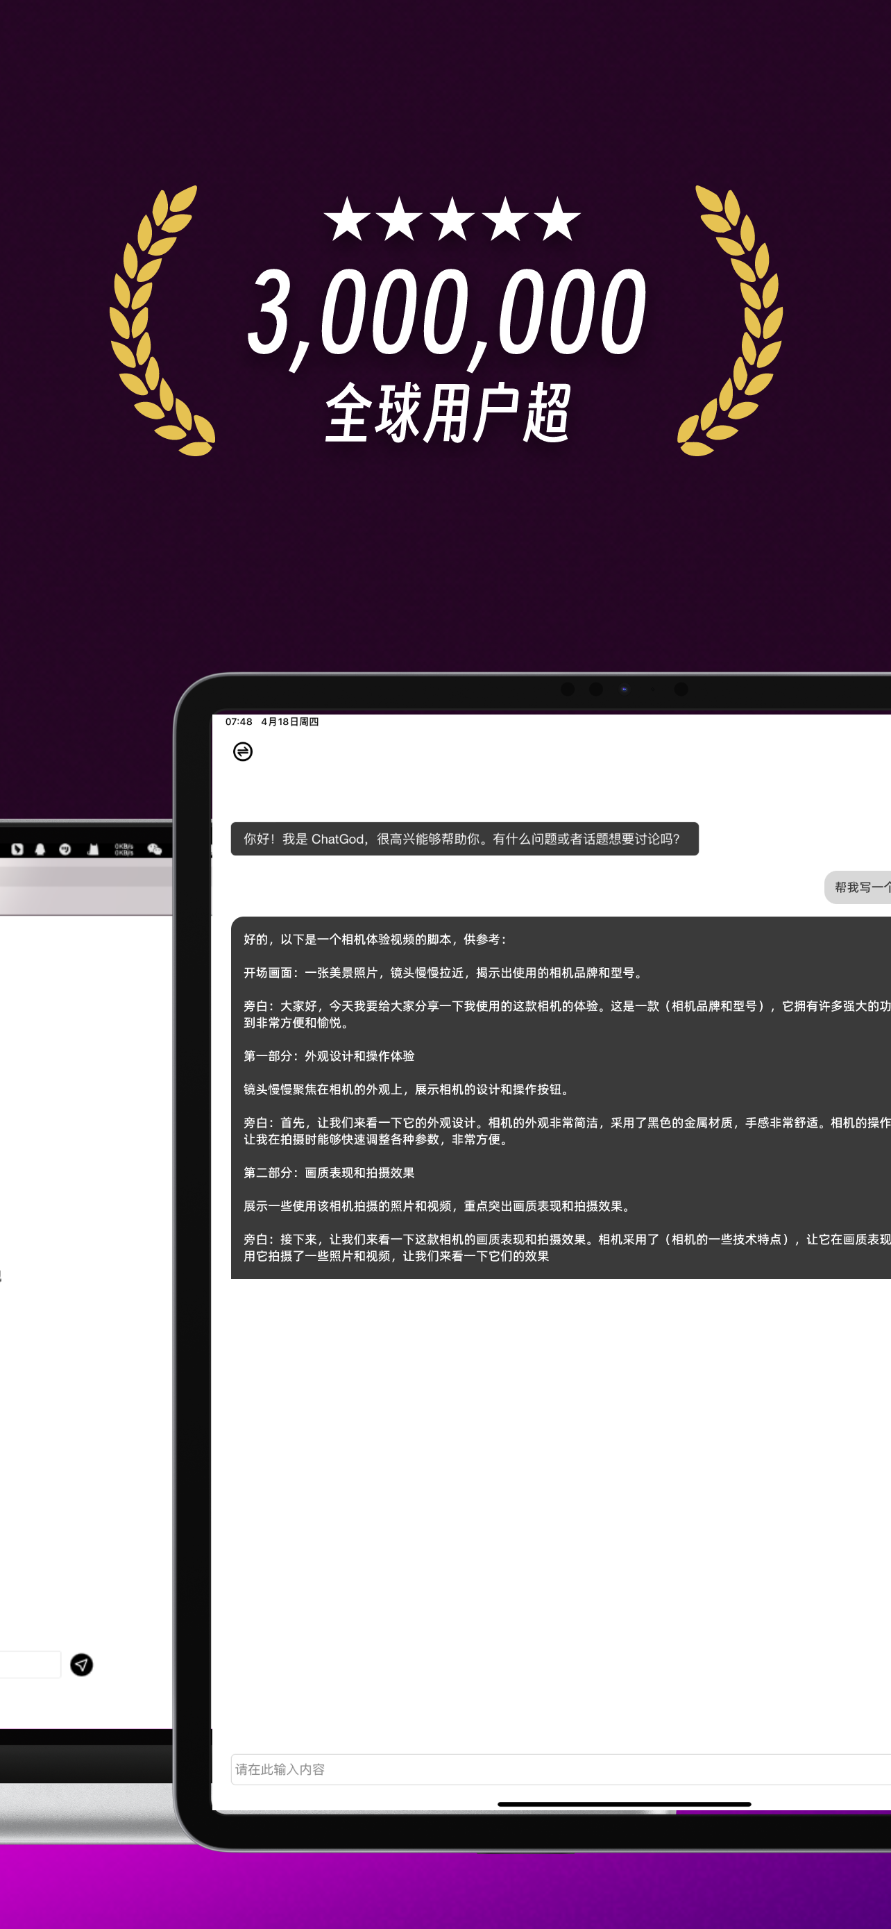This screenshot has height=1929, width=891.
Task: Click the send arrow button on the laptop
Action: [x=82, y=1664]
